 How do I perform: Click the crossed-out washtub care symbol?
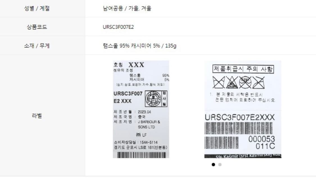[x=219, y=82]
